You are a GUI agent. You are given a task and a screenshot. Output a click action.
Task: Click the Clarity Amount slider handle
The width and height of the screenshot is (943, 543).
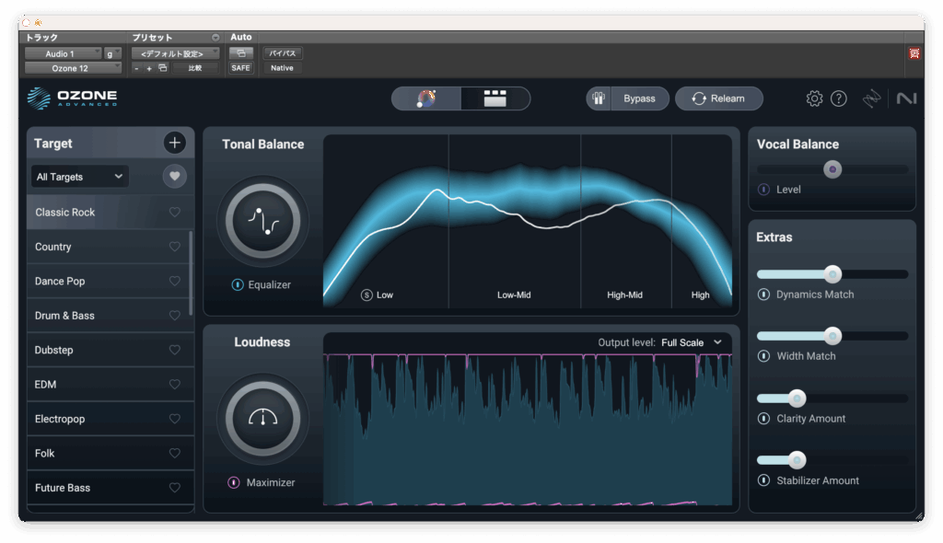pos(797,398)
